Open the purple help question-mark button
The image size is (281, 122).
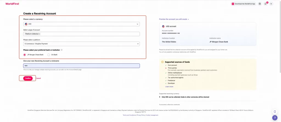click(x=275, y=118)
